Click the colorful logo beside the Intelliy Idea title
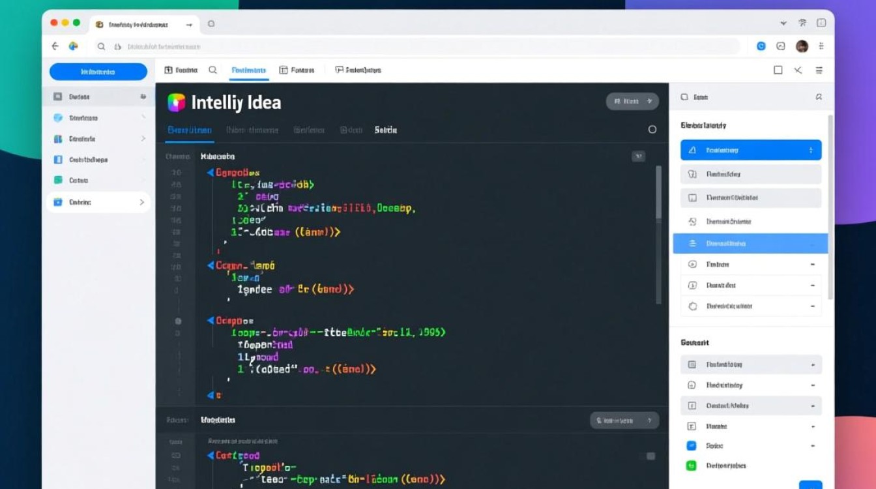This screenshot has height=489, width=876. click(x=177, y=102)
